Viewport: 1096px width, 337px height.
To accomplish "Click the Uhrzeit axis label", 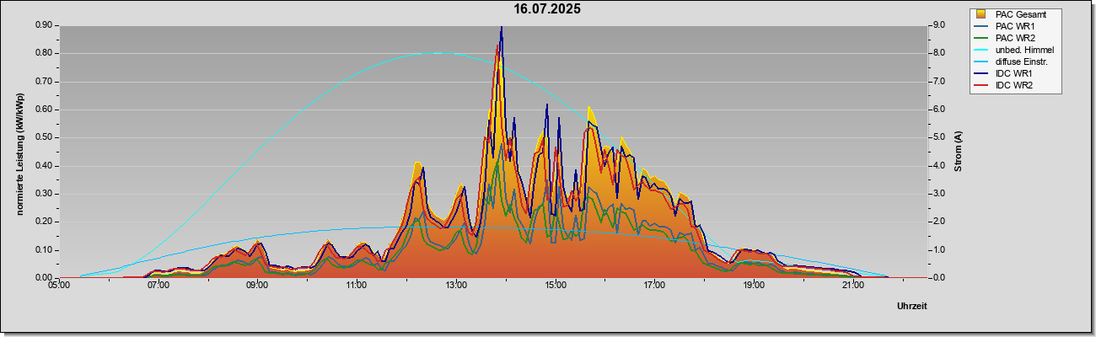I will coord(911,307).
